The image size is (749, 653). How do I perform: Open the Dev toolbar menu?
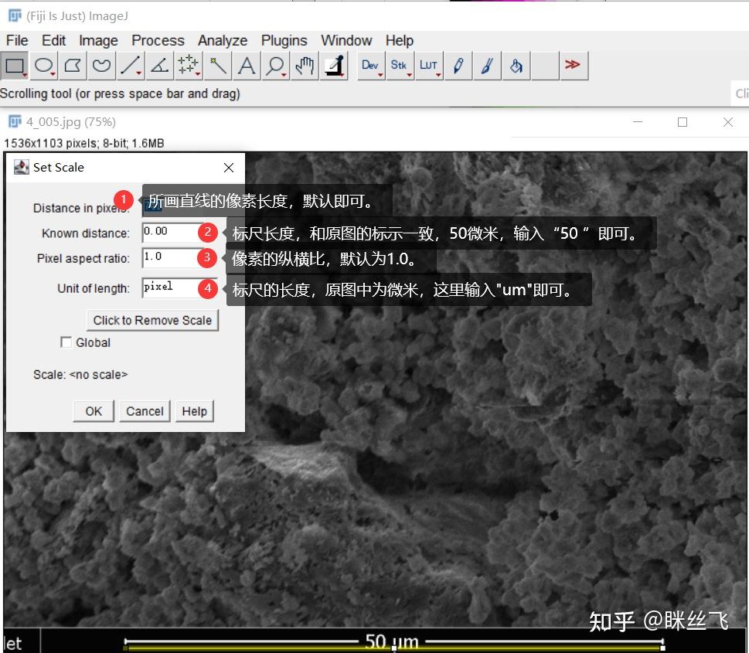coord(371,66)
